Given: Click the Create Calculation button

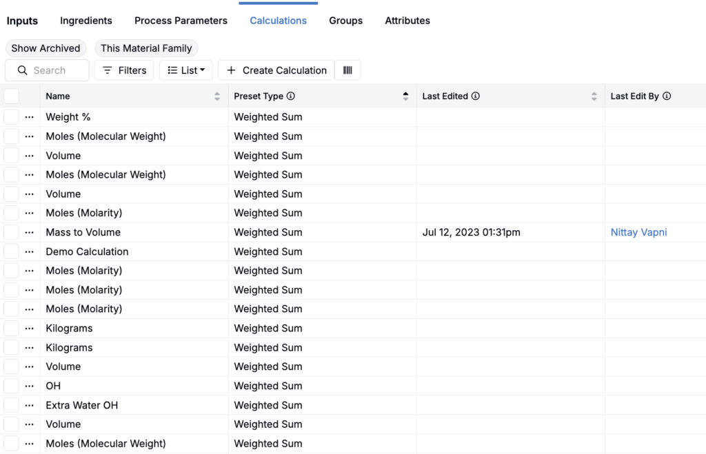Looking at the screenshot, I should coord(276,70).
